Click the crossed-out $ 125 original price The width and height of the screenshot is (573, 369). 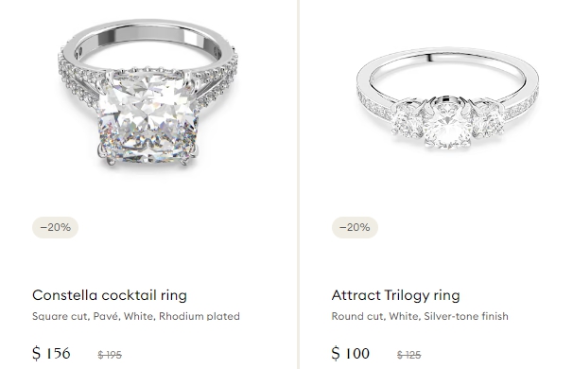point(408,355)
